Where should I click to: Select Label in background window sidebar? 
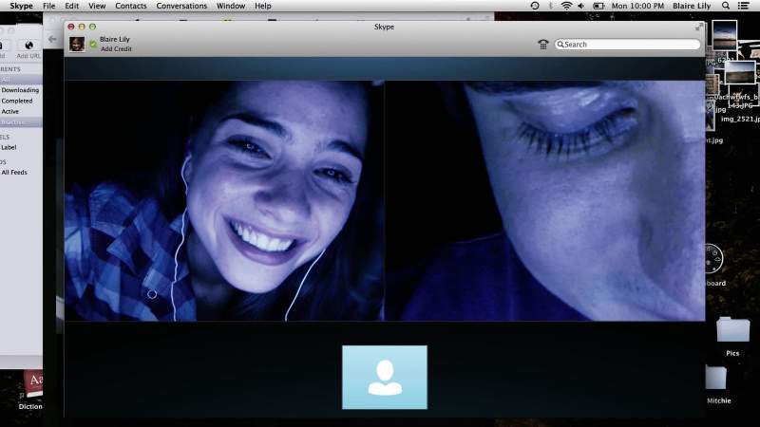[9, 147]
